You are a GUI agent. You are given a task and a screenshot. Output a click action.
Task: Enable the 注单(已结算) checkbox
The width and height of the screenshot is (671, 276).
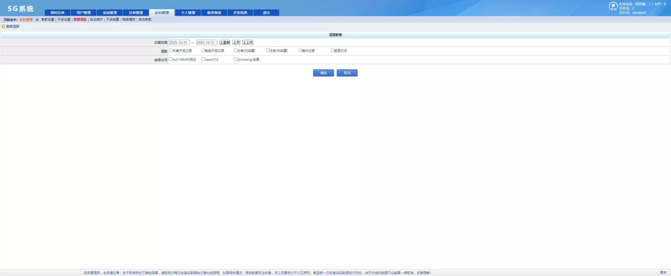coord(235,50)
